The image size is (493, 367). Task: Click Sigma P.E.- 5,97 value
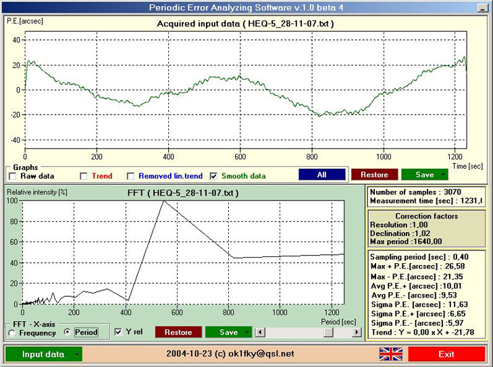pos(417,323)
